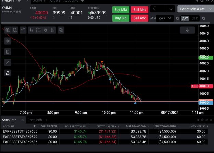Image resolution: width=214 pixels, height=153 pixels.
Task: Click the MAX NET LIQ header
Action: coord(198,126)
